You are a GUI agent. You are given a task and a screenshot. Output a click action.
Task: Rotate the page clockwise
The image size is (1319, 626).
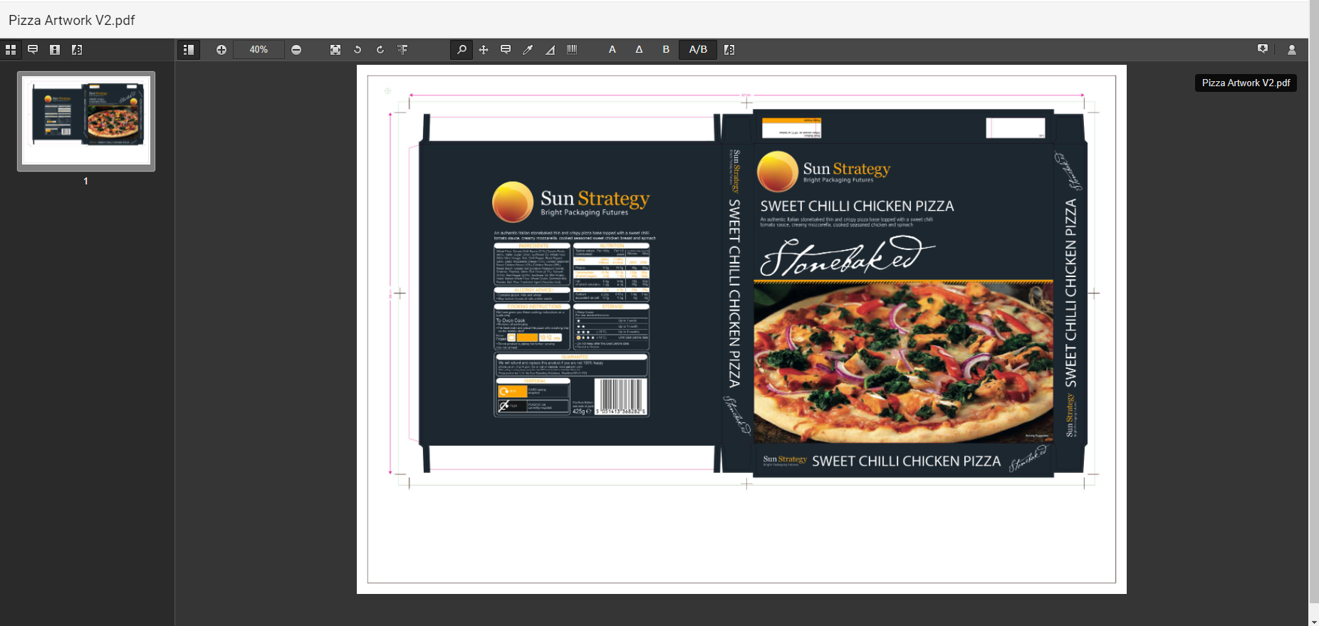pos(380,50)
